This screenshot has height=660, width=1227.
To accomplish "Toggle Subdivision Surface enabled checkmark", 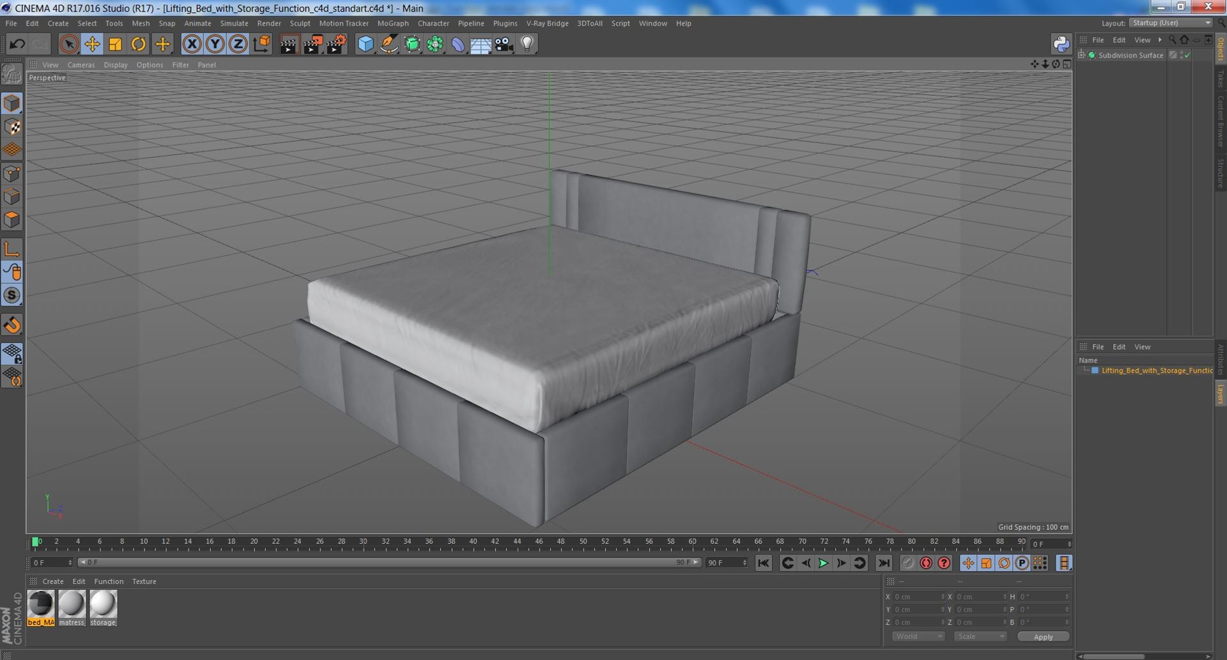I will pyautogui.click(x=1187, y=55).
